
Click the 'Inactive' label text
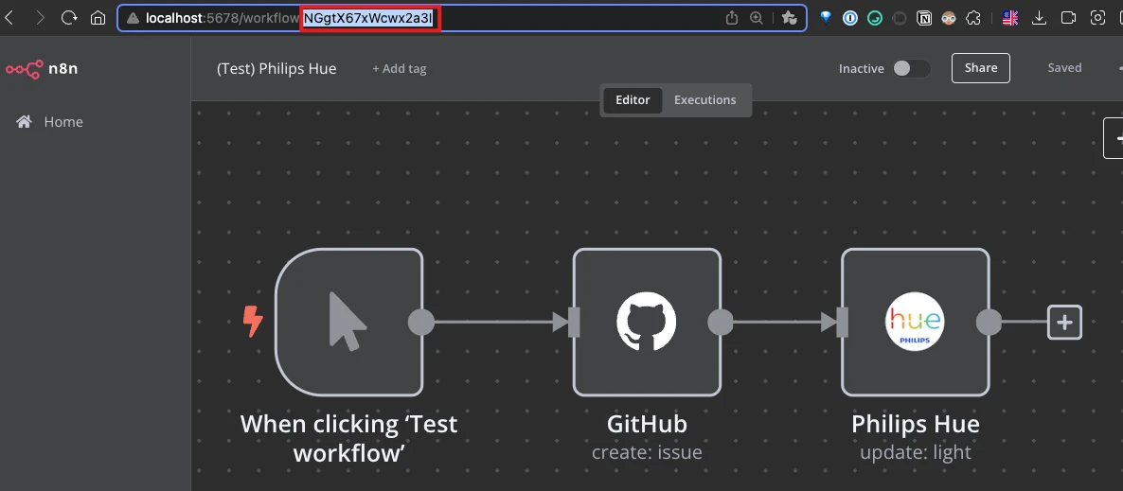(x=862, y=69)
